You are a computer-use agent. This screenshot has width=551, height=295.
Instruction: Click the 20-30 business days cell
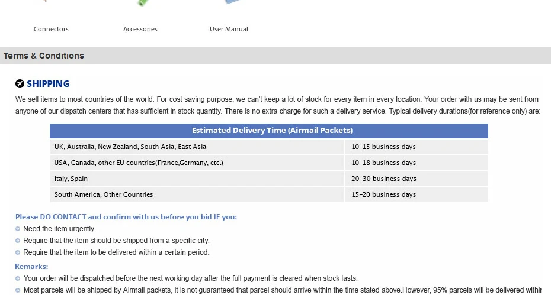417,179
